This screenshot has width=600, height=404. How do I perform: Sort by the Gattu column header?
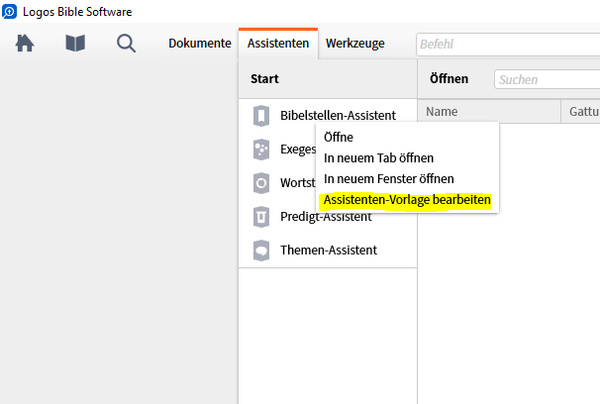580,111
